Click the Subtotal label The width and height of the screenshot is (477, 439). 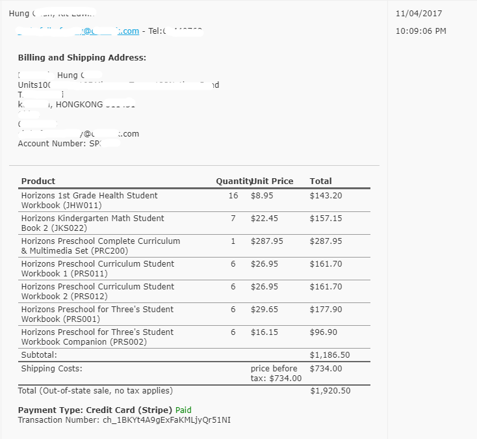[x=39, y=355]
